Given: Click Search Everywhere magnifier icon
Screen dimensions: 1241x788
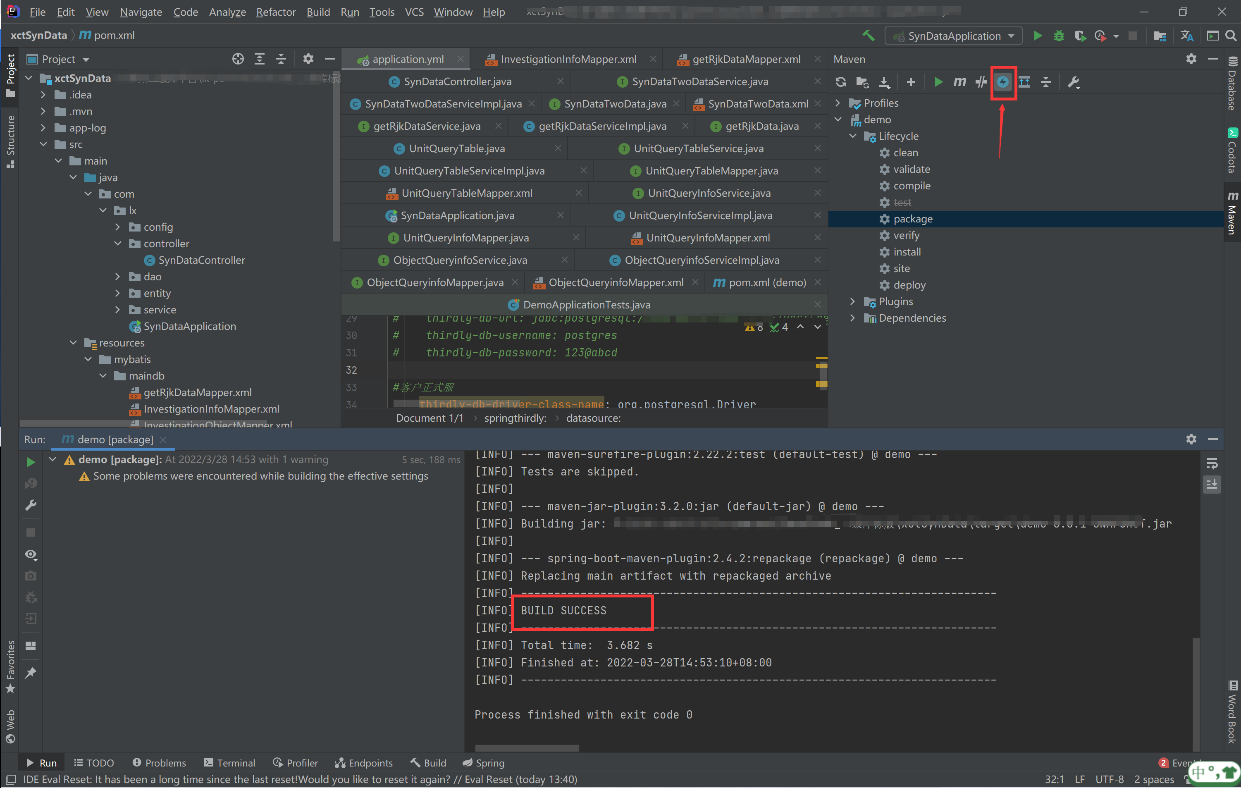Looking at the screenshot, I should coord(1231,36).
